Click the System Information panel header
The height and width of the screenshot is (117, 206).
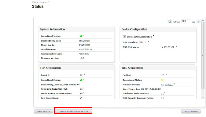tap(76, 29)
